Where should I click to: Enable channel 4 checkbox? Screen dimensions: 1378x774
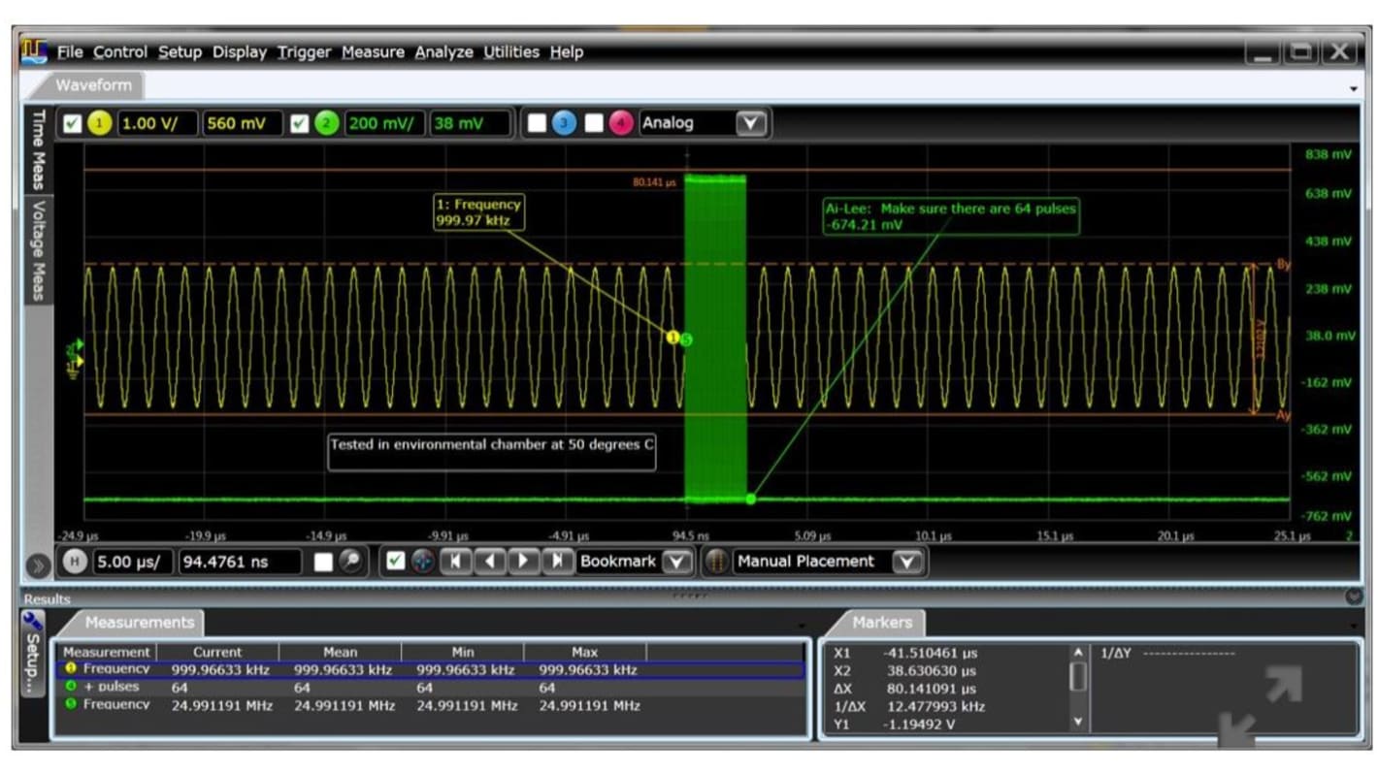[x=594, y=124]
